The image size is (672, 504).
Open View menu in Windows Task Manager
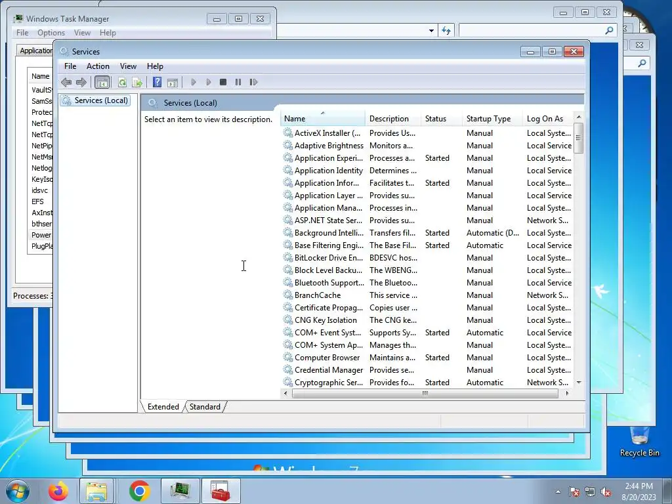point(82,33)
